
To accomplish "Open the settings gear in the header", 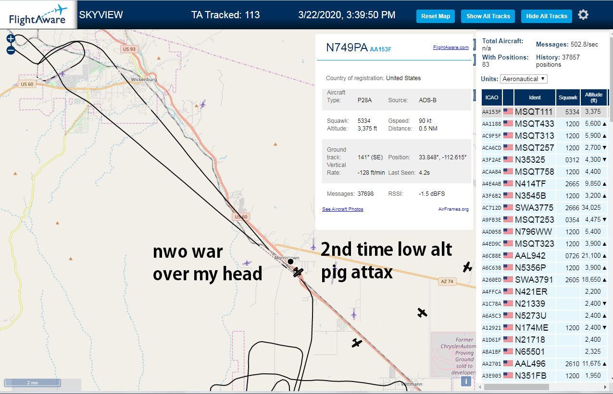I will (583, 15).
